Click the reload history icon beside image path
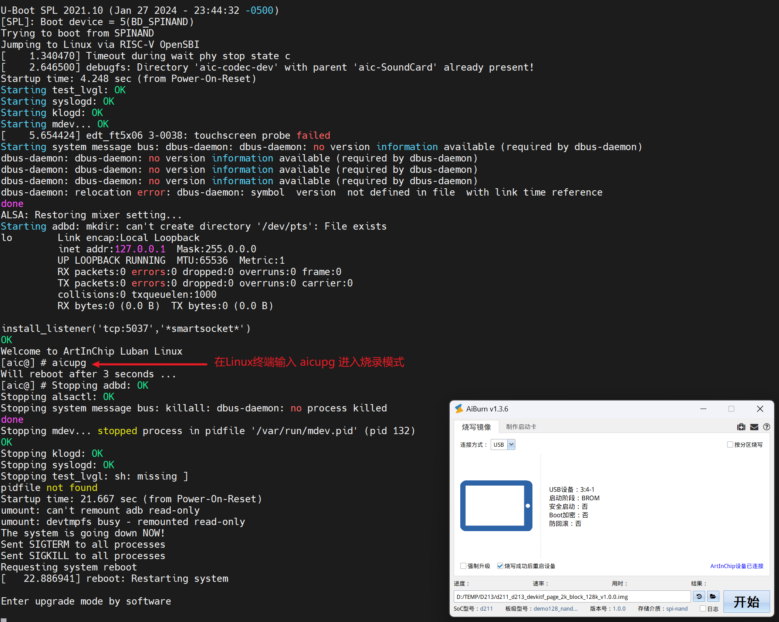Screen dimensions: 779x622 coord(699,596)
